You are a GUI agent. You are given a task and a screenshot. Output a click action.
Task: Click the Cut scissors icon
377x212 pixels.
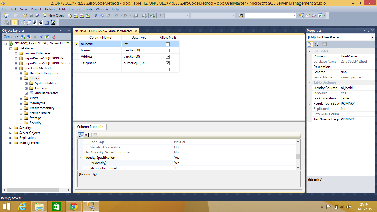tap(96, 15)
